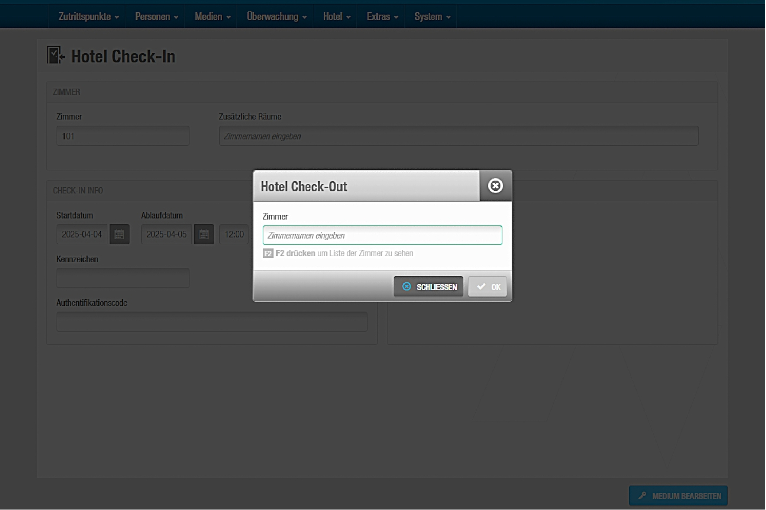Click the 12:00 expiry time field

click(234, 234)
